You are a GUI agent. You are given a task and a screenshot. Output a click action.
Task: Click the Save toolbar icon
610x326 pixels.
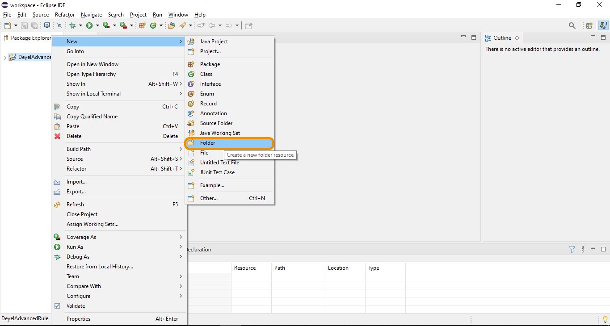[x=24, y=25]
